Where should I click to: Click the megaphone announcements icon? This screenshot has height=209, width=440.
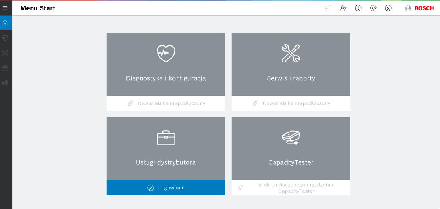click(x=328, y=8)
